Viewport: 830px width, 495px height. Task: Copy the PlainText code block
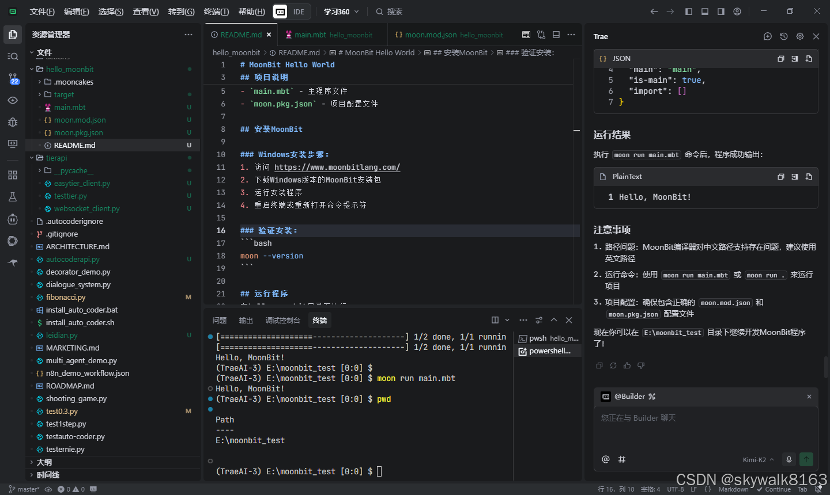pos(781,177)
